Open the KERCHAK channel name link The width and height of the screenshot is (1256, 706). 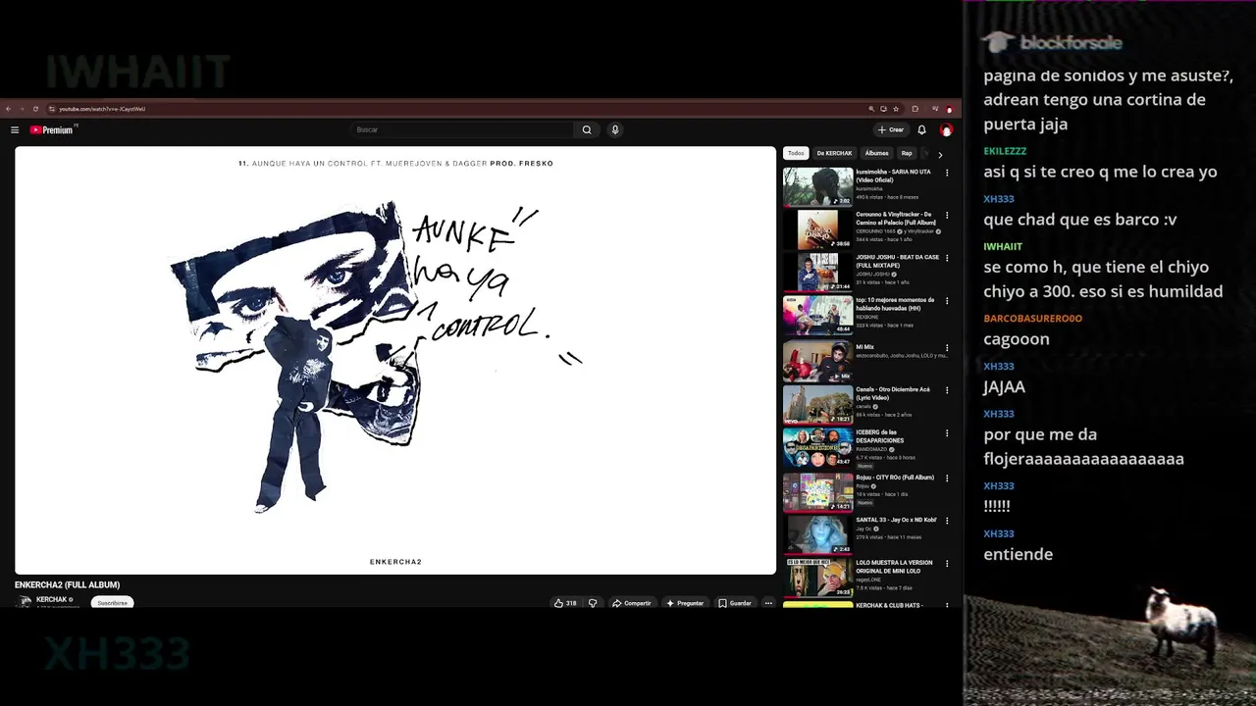point(51,599)
